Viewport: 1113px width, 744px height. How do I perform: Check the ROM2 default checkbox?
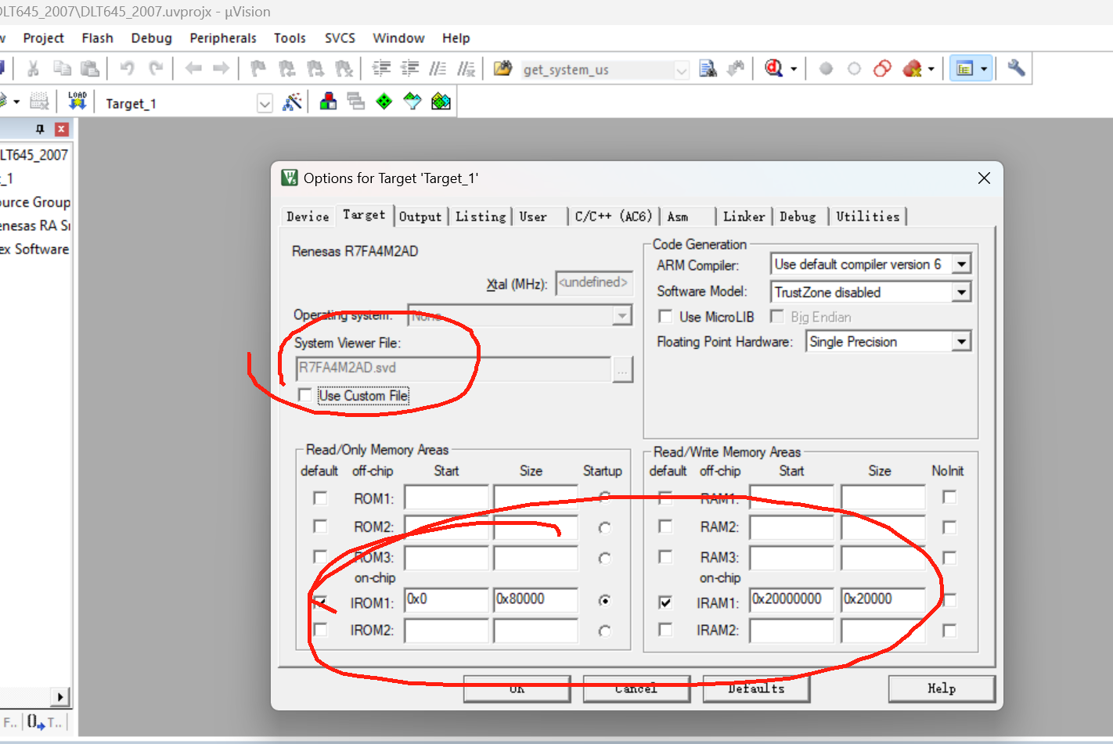coord(319,526)
